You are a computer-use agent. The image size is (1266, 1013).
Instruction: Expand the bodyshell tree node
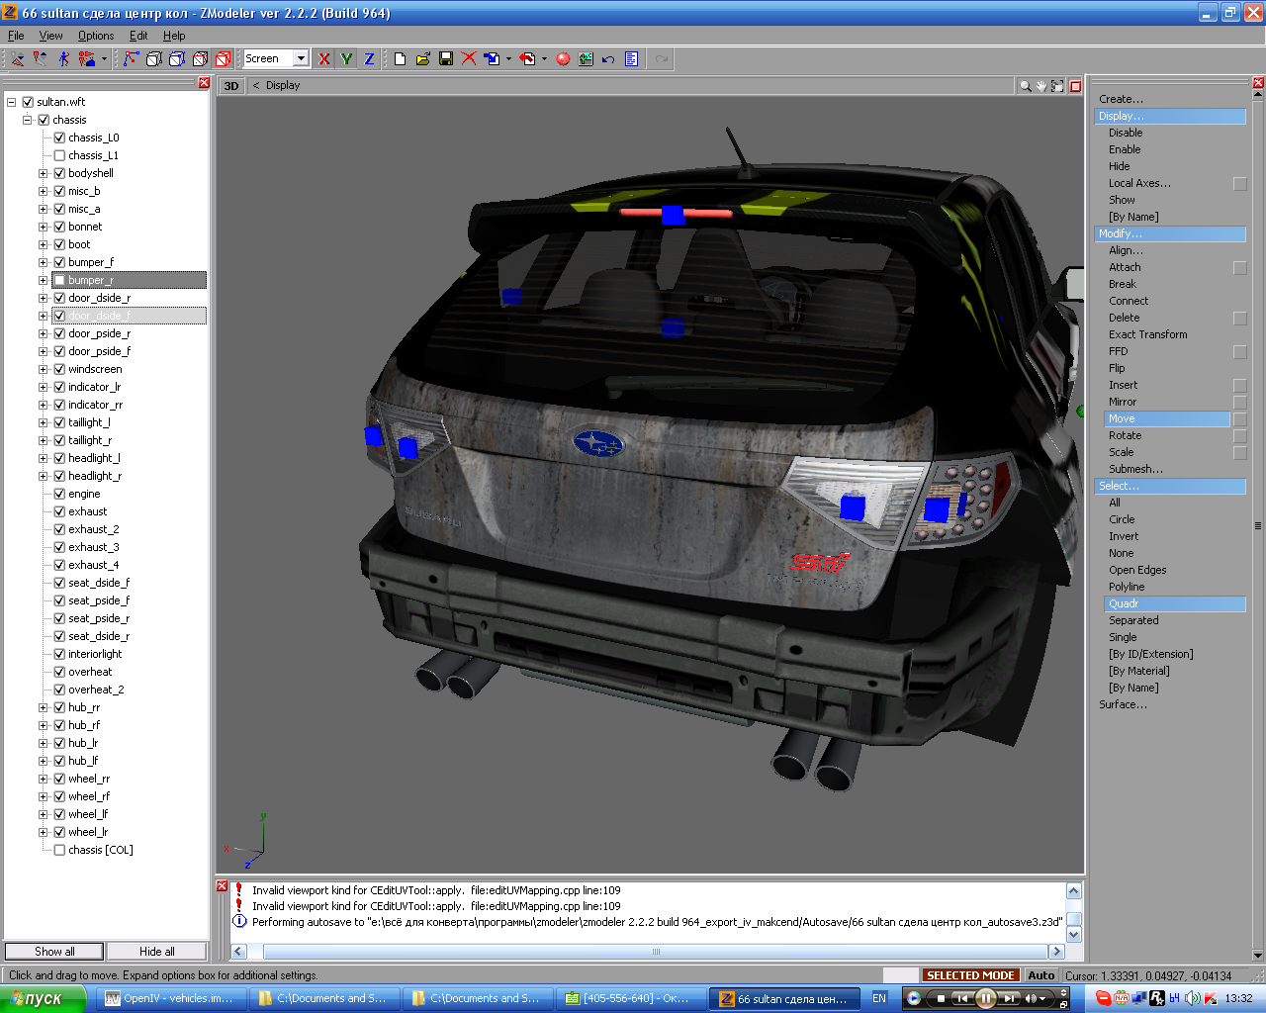pyautogui.click(x=43, y=173)
